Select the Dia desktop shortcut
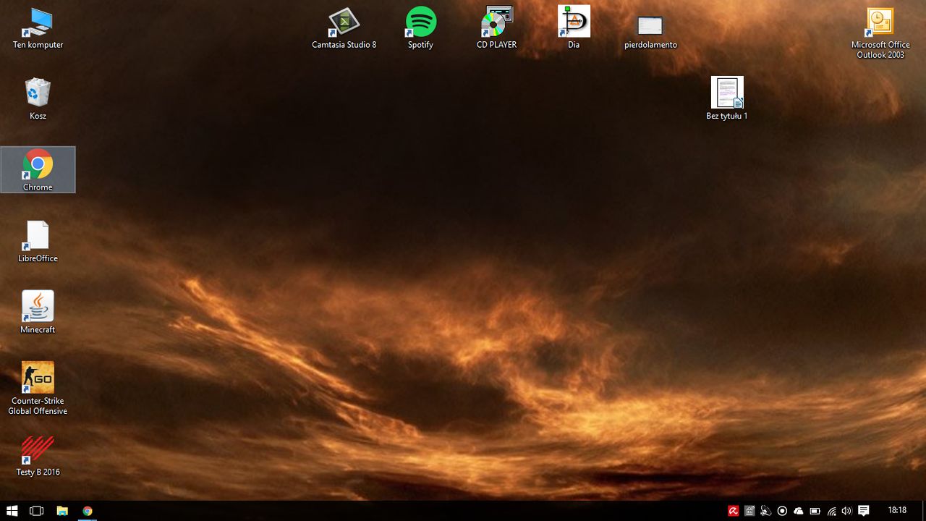 point(574,28)
